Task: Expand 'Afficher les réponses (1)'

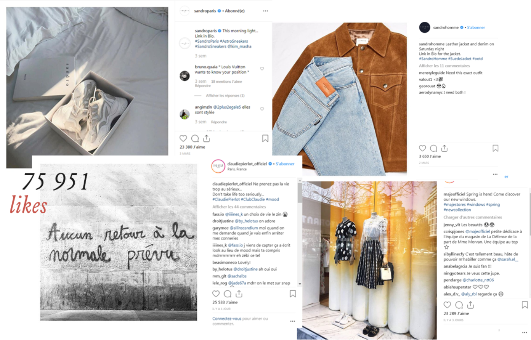Action: coord(225,95)
